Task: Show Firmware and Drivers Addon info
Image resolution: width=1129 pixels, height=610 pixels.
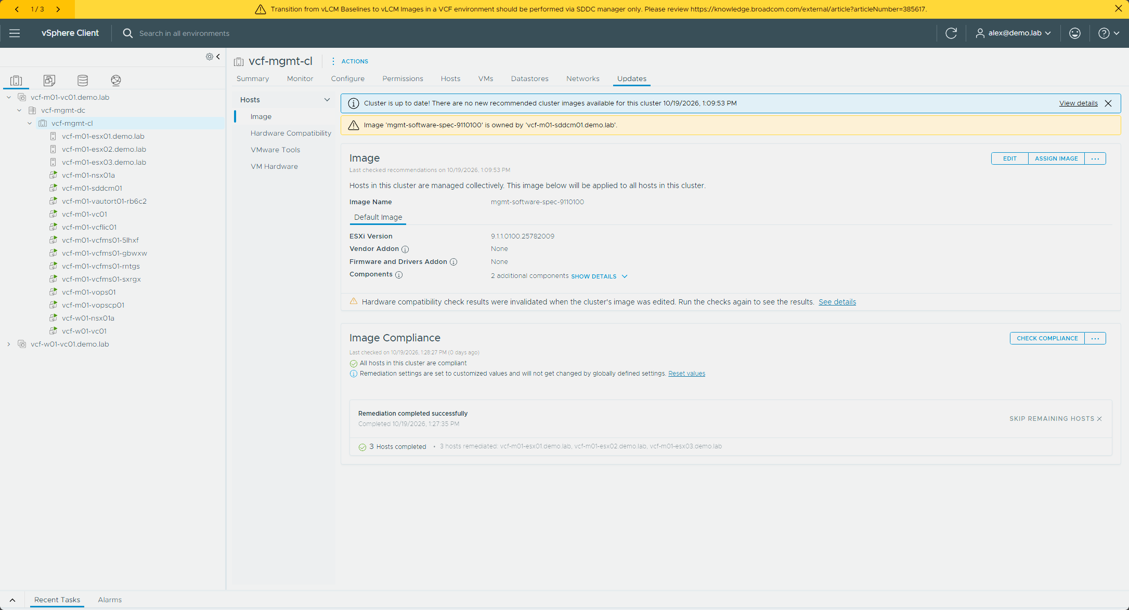Action: [453, 262]
